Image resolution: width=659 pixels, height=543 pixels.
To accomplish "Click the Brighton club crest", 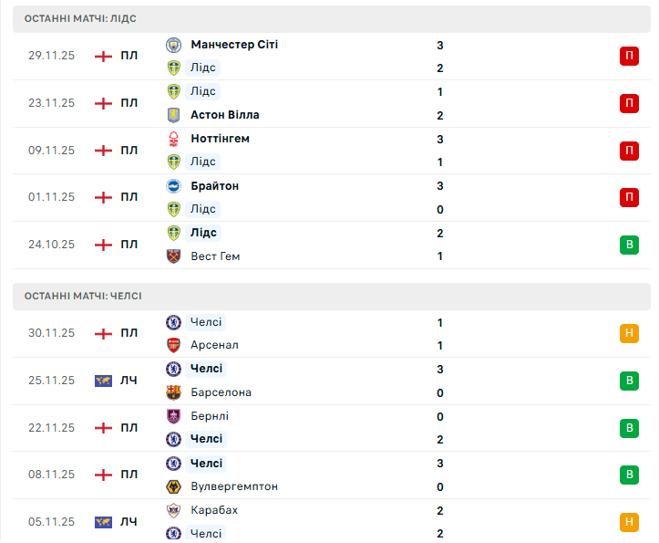I will [174, 186].
